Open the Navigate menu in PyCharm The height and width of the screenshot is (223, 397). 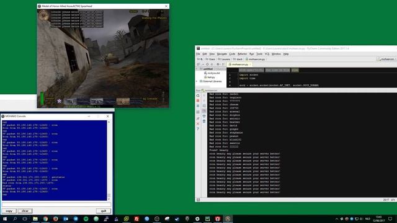pos(222,54)
